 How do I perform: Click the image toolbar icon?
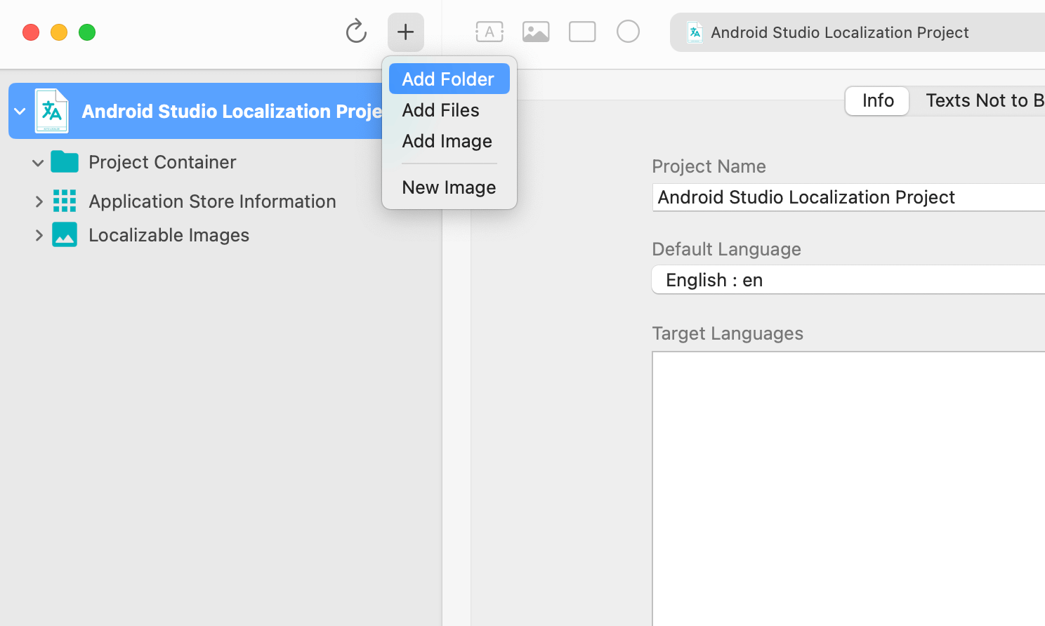point(536,32)
